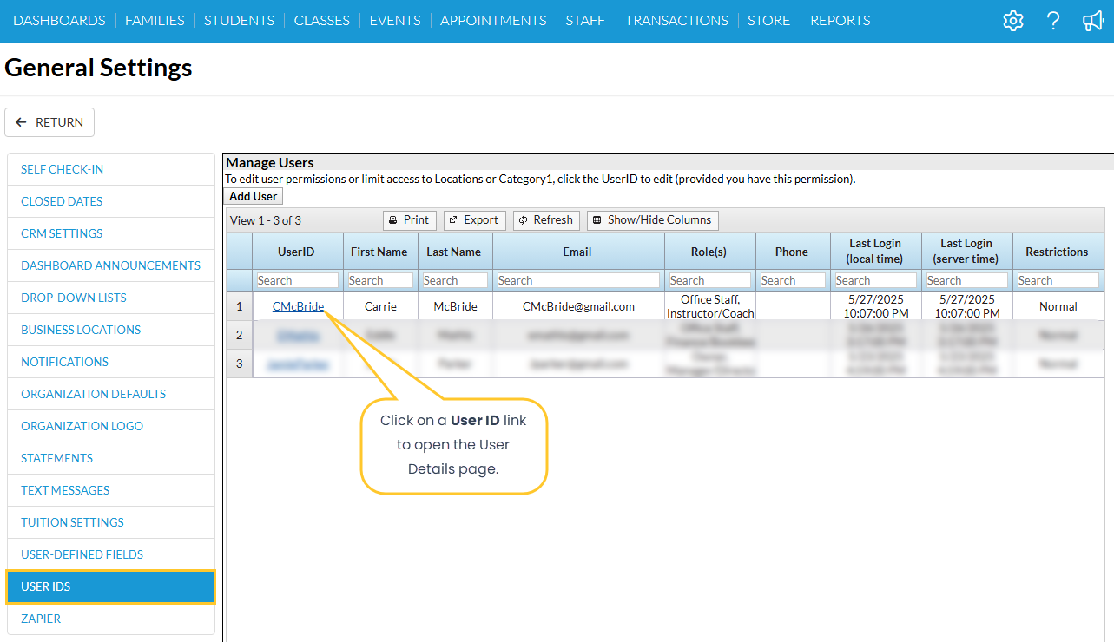
Task: Click the UserID search field
Action: click(298, 280)
